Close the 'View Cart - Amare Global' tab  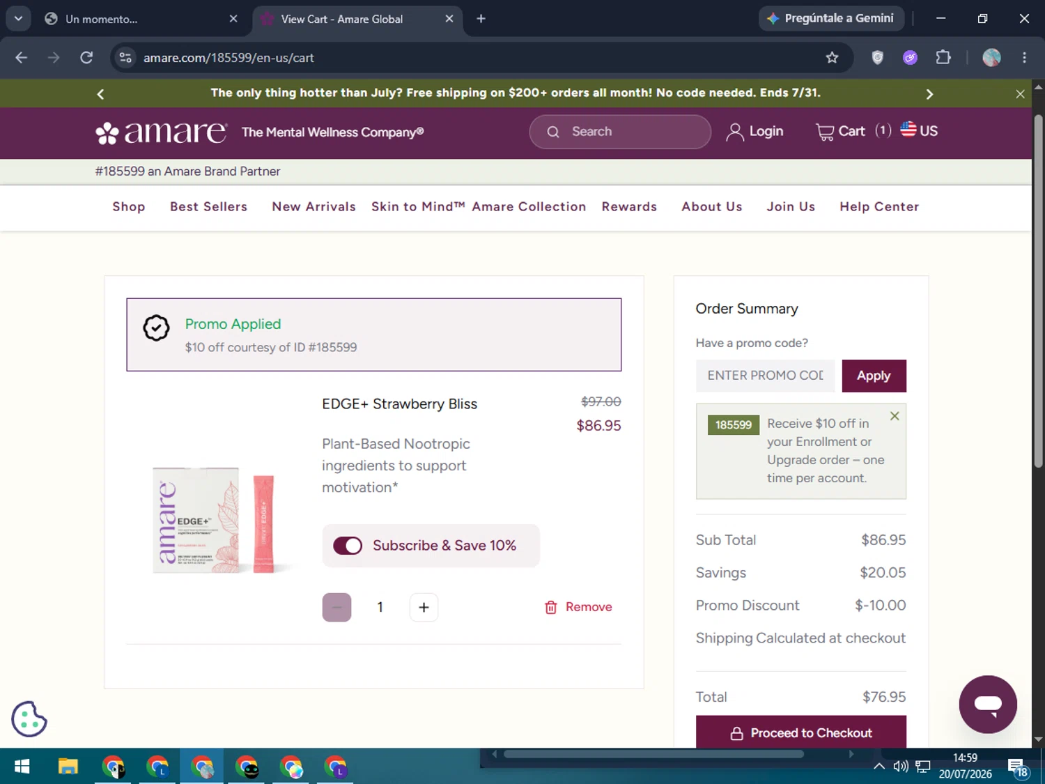(449, 19)
